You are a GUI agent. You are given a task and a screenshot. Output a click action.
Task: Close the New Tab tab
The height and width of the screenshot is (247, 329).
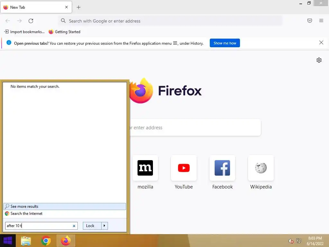point(67,7)
